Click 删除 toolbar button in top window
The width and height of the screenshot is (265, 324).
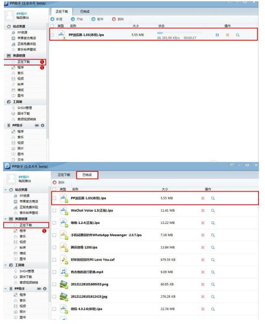pos(118,19)
